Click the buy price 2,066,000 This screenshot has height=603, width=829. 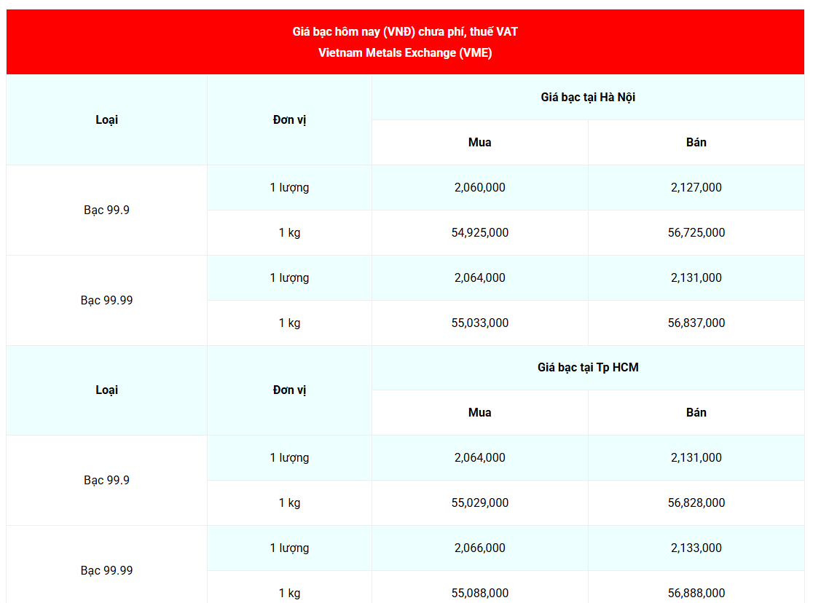(x=479, y=548)
